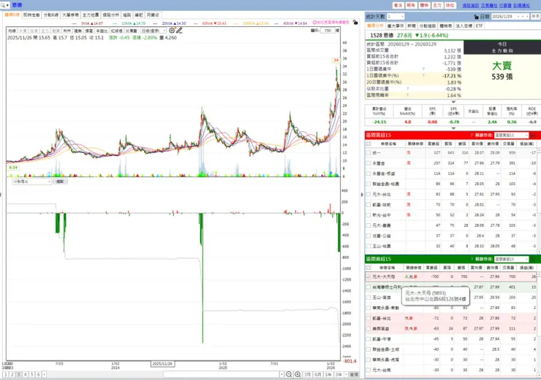The image size is (541, 380).
Task: Check the 美商高盛 row checkbox
Action: [x=368, y=329]
